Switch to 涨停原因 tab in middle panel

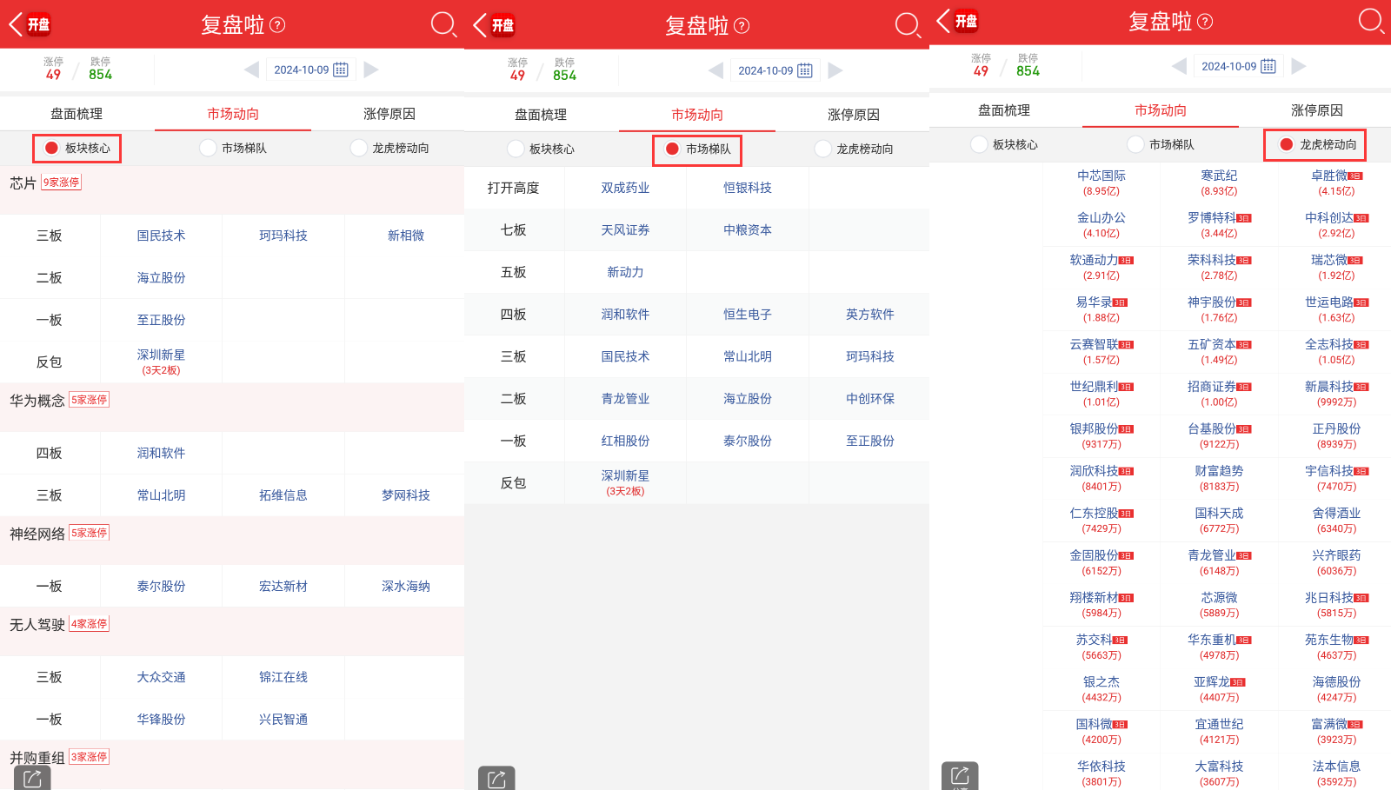coord(854,115)
